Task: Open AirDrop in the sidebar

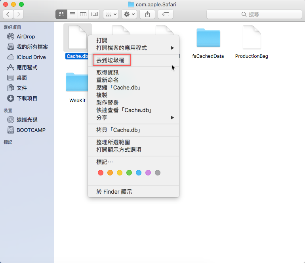Action: coord(25,36)
